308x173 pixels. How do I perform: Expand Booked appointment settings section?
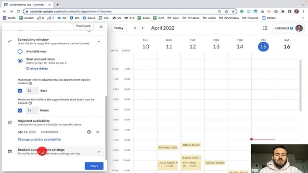tap(99, 152)
